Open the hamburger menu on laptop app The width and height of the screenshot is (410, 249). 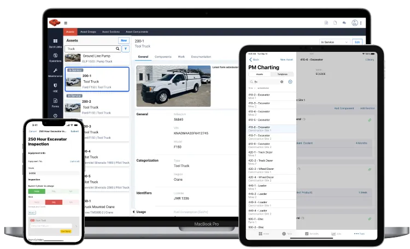coord(66,23)
